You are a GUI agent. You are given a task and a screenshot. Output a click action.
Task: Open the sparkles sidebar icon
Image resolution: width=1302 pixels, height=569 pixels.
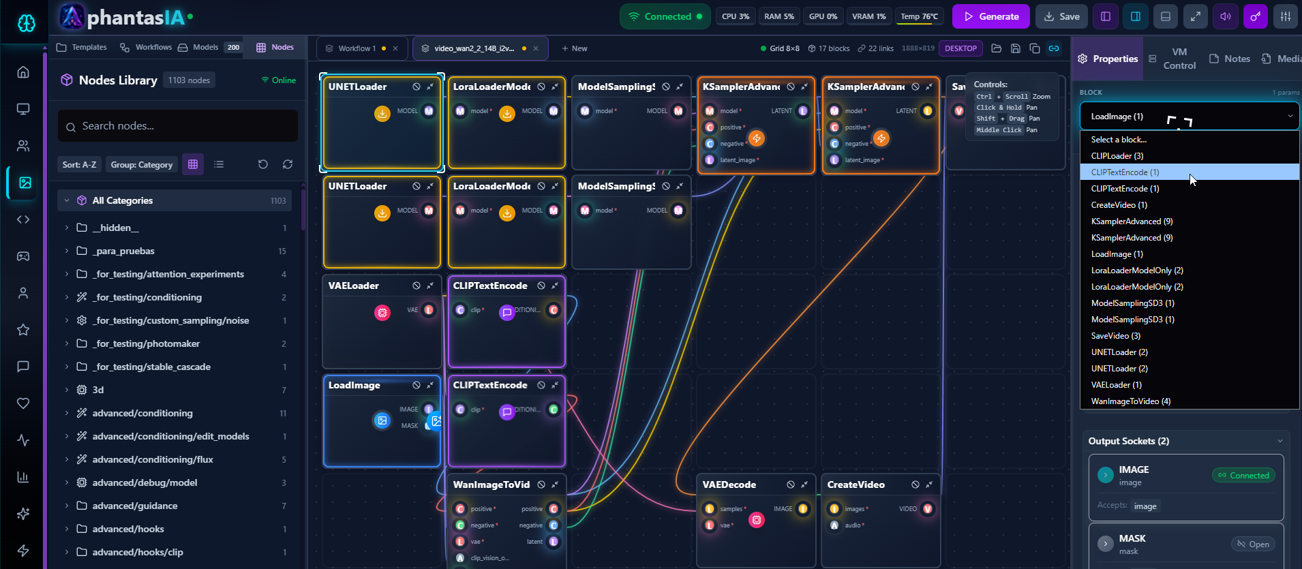pyautogui.click(x=23, y=514)
